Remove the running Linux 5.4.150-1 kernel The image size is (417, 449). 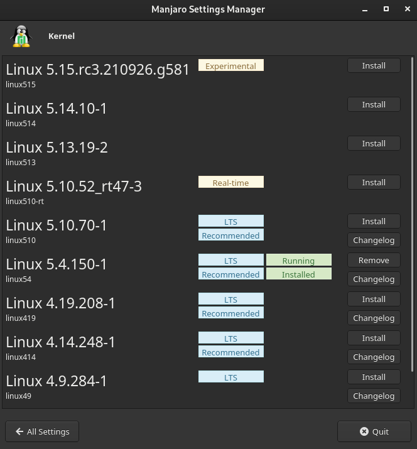374,261
